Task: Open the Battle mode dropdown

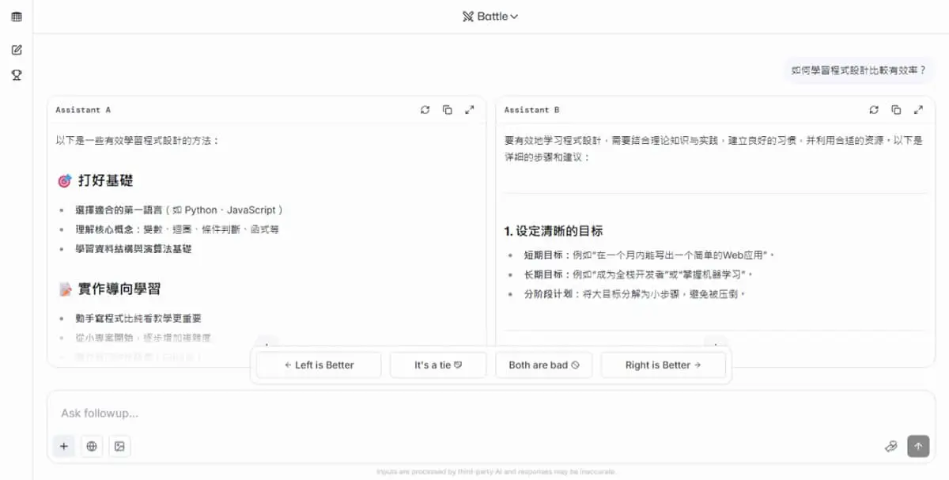Action: 490,16
